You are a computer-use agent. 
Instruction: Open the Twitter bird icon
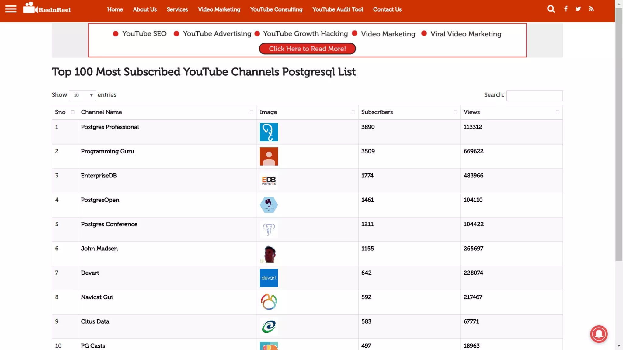[578, 9]
